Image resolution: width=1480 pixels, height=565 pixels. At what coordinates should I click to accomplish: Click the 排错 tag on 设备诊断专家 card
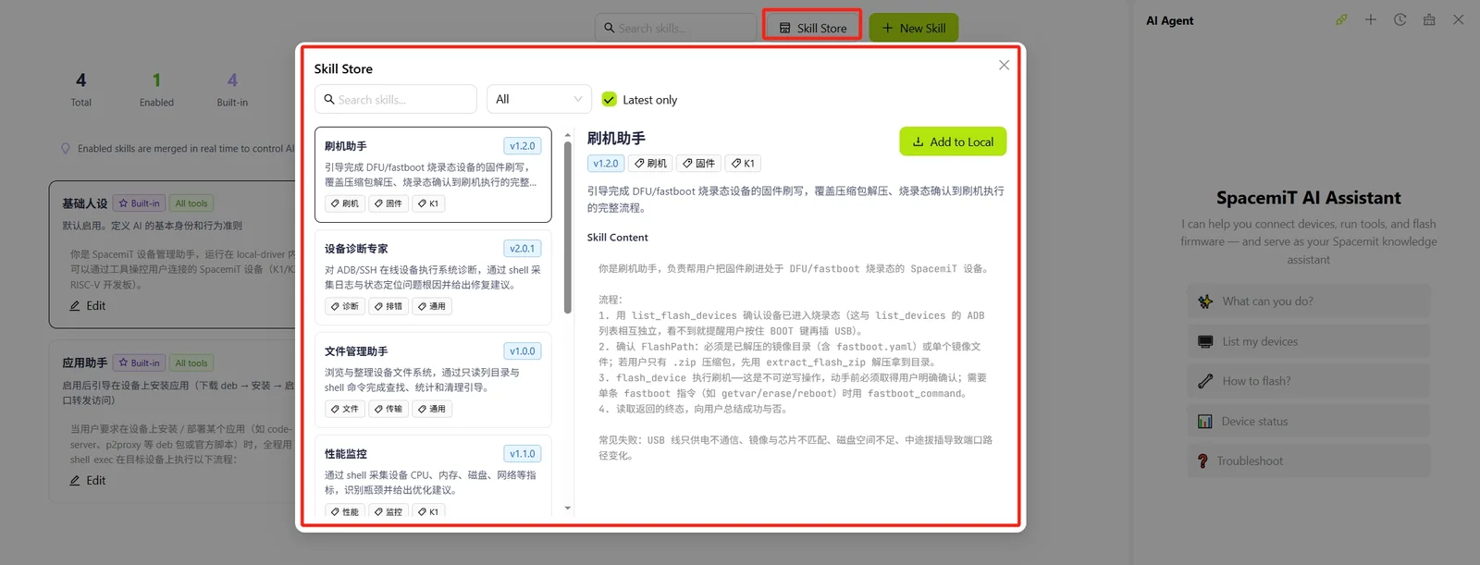388,306
